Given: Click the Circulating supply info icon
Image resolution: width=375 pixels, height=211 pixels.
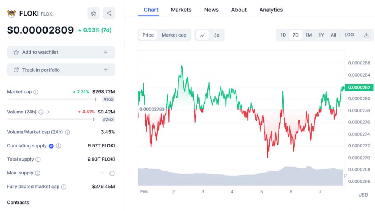Looking at the screenshot, I should point(58,146).
